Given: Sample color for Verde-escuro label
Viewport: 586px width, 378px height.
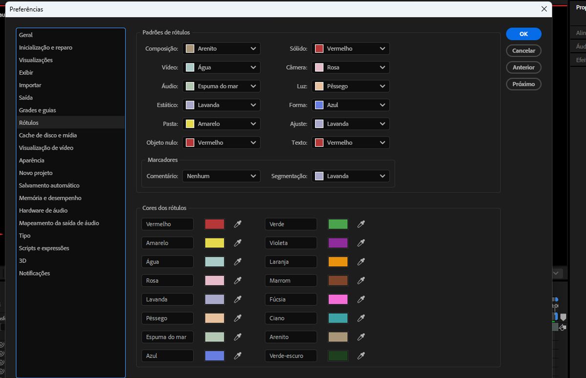Looking at the screenshot, I should (x=361, y=356).
